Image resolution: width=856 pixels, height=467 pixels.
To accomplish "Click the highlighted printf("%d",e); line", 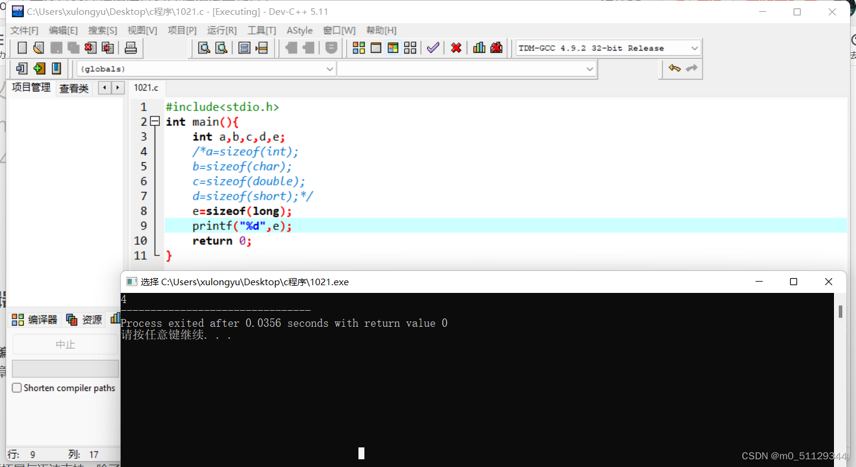I will pyautogui.click(x=505, y=226).
